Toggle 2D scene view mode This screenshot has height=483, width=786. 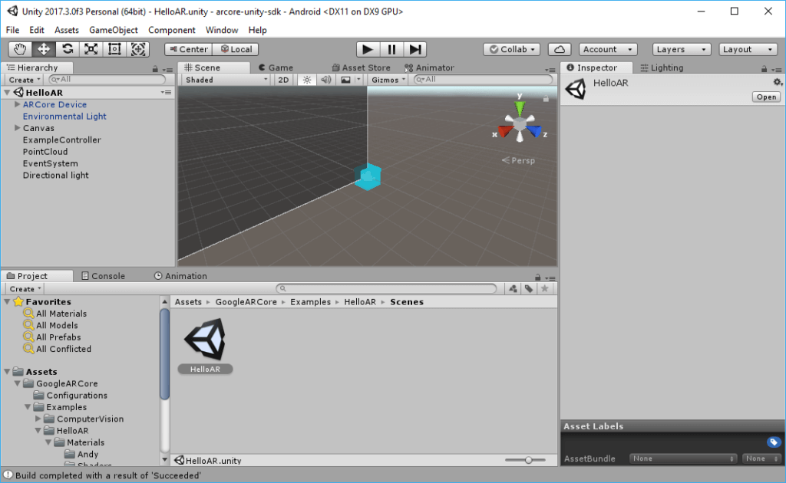(x=283, y=80)
